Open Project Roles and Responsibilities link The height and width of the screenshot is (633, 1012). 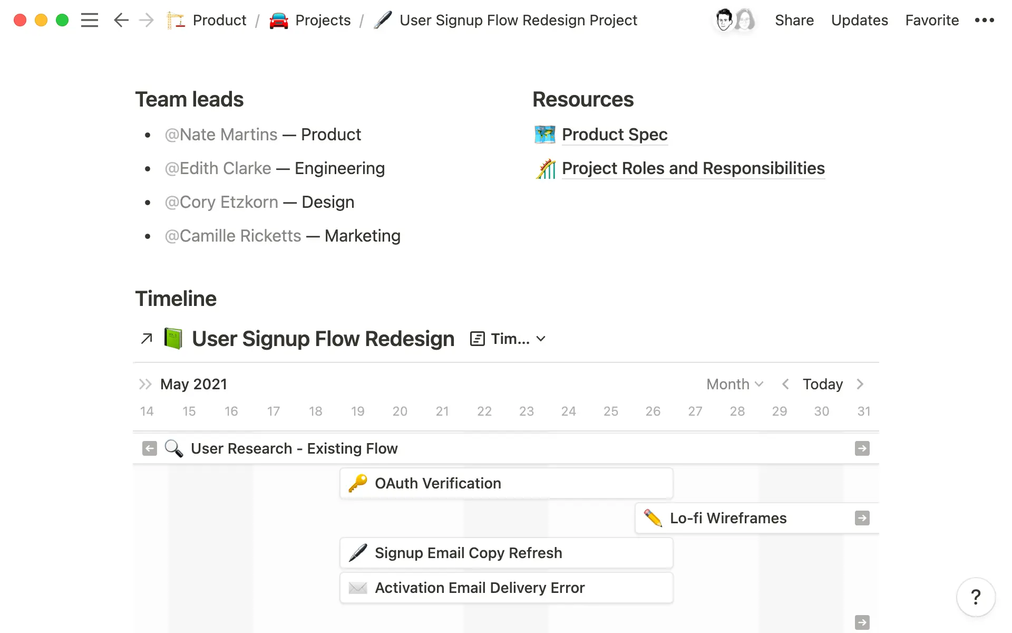(693, 168)
